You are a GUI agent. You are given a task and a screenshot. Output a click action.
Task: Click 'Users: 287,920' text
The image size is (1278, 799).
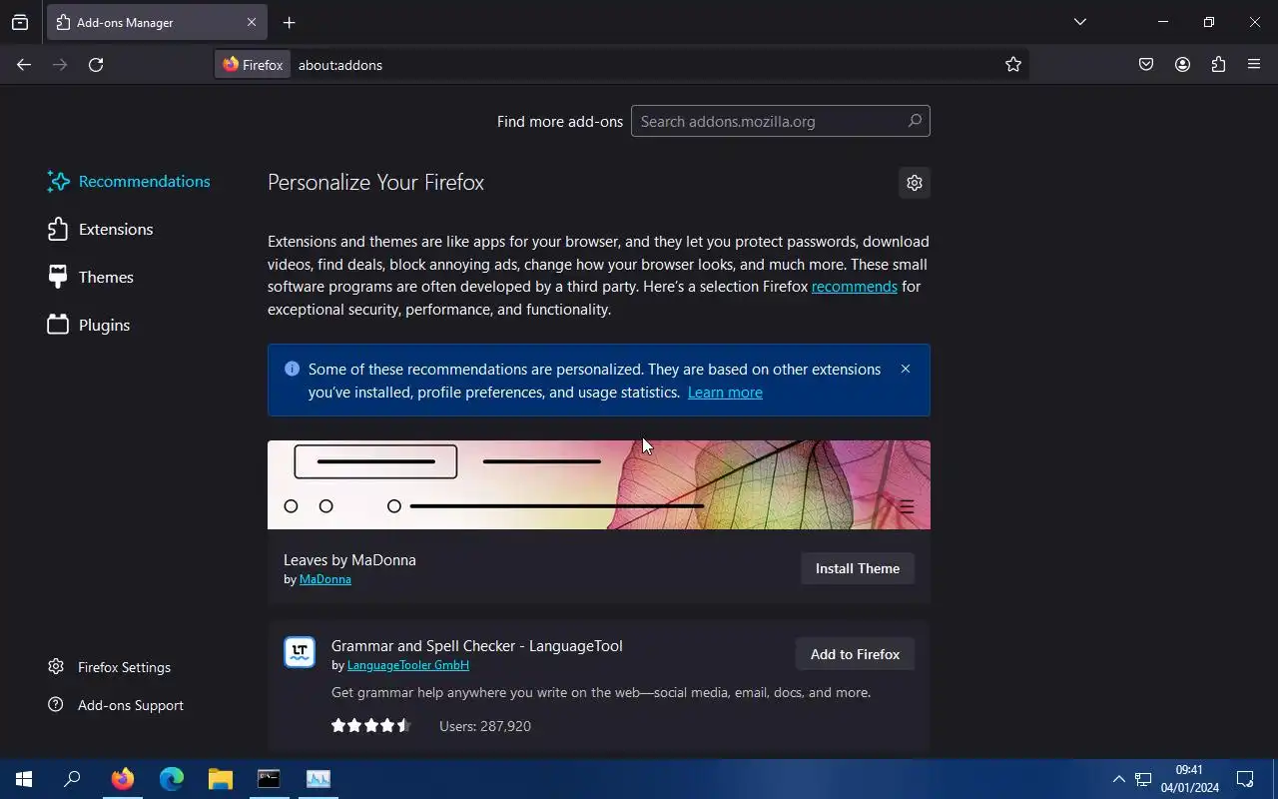[485, 726]
